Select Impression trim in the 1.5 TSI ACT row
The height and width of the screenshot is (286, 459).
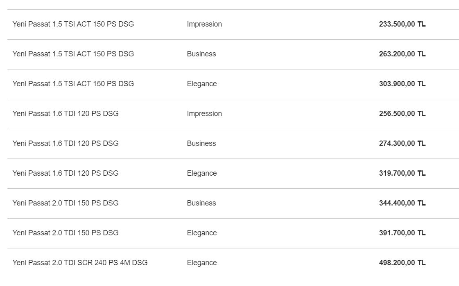pyautogui.click(x=204, y=24)
